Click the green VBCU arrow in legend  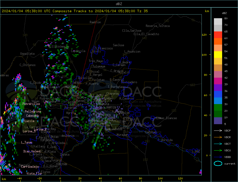point(218,151)
